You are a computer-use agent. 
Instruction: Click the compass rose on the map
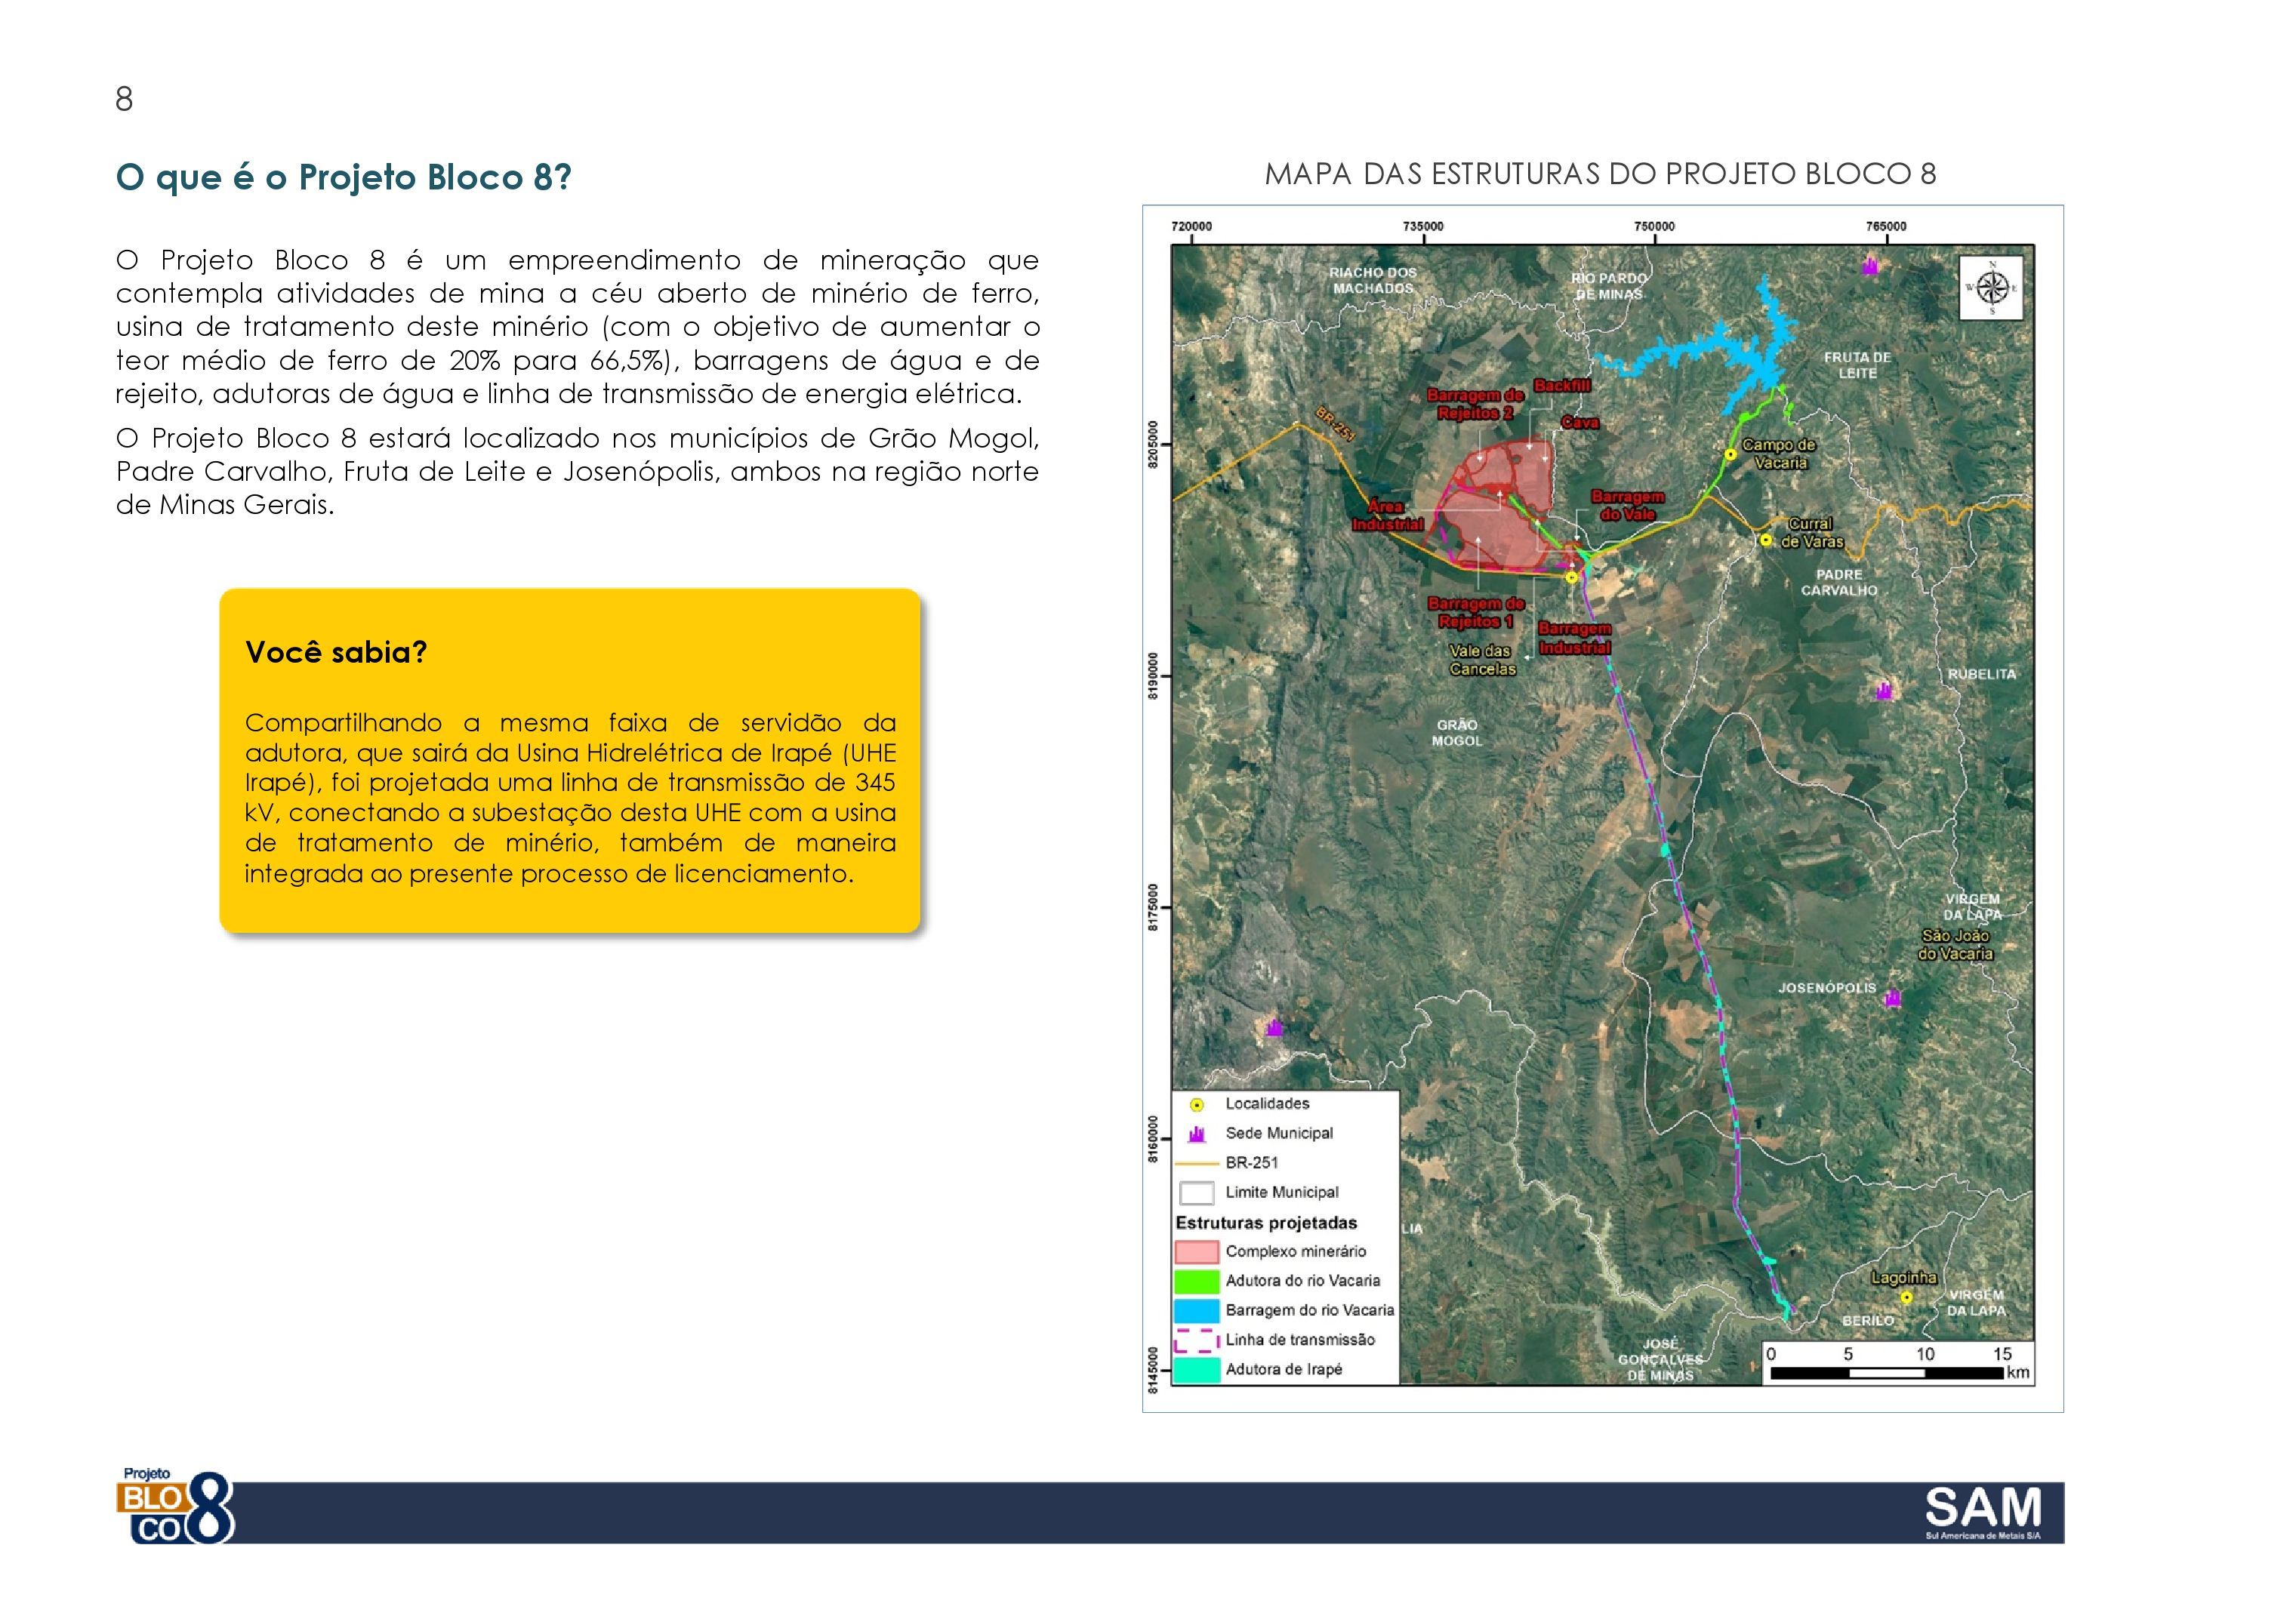(1992, 288)
